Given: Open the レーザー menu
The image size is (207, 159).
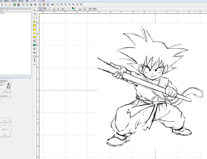Looking at the screenshot, I should click(x=33, y=1).
